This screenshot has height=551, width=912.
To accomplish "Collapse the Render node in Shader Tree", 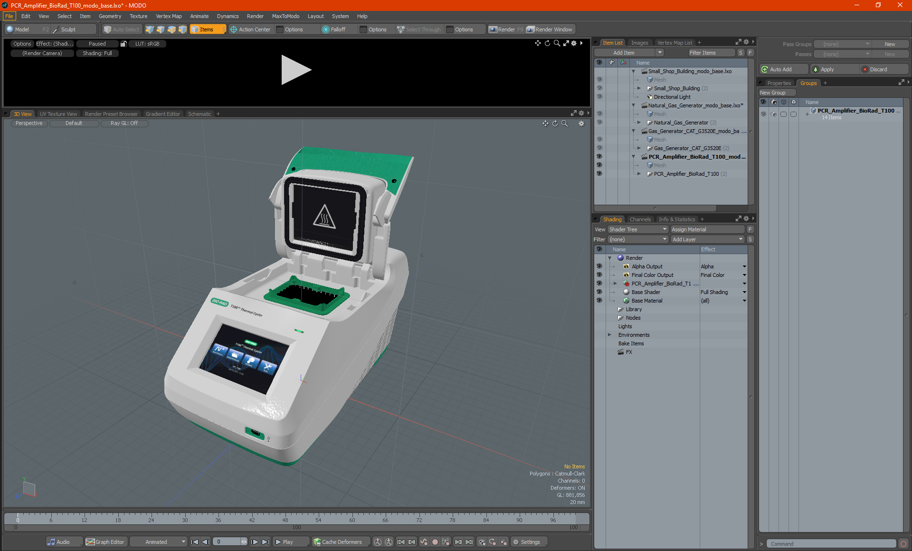I will pos(609,258).
